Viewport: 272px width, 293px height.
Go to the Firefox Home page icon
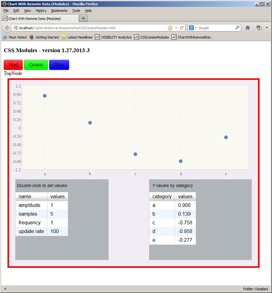pos(248,28)
